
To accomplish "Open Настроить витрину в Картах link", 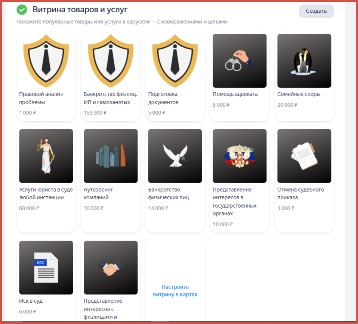I will [x=175, y=291].
